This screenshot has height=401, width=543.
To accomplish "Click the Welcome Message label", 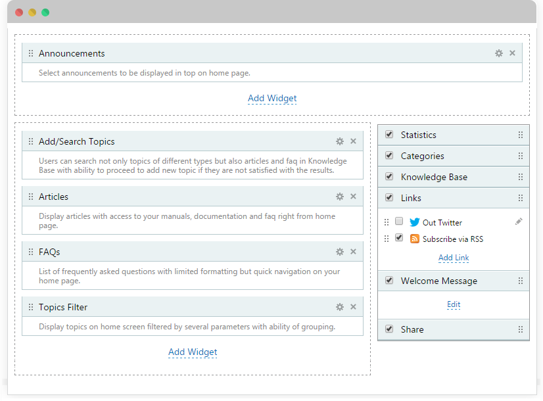I will (x=439, y=281).
